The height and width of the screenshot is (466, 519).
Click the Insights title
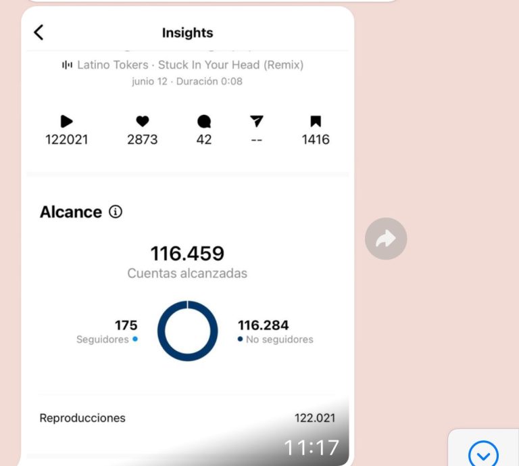click(187, 32)
